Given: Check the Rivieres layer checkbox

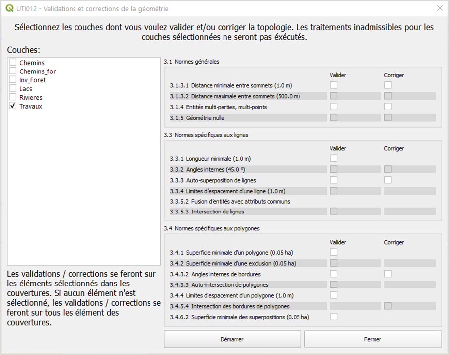Looking at the screenshot, I should (13, 97).
